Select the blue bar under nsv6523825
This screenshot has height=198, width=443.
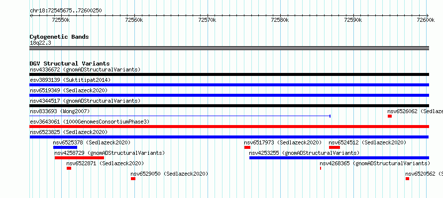[229, 137]
